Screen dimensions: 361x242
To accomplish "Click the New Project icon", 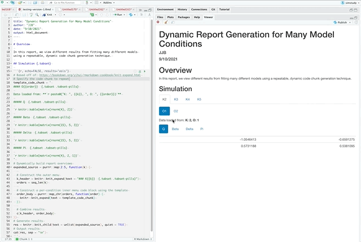I will point(12,2).
